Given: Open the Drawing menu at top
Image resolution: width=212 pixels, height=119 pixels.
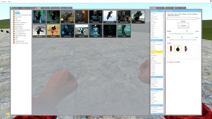Looking at the screenshot, I should coord(4,2).
